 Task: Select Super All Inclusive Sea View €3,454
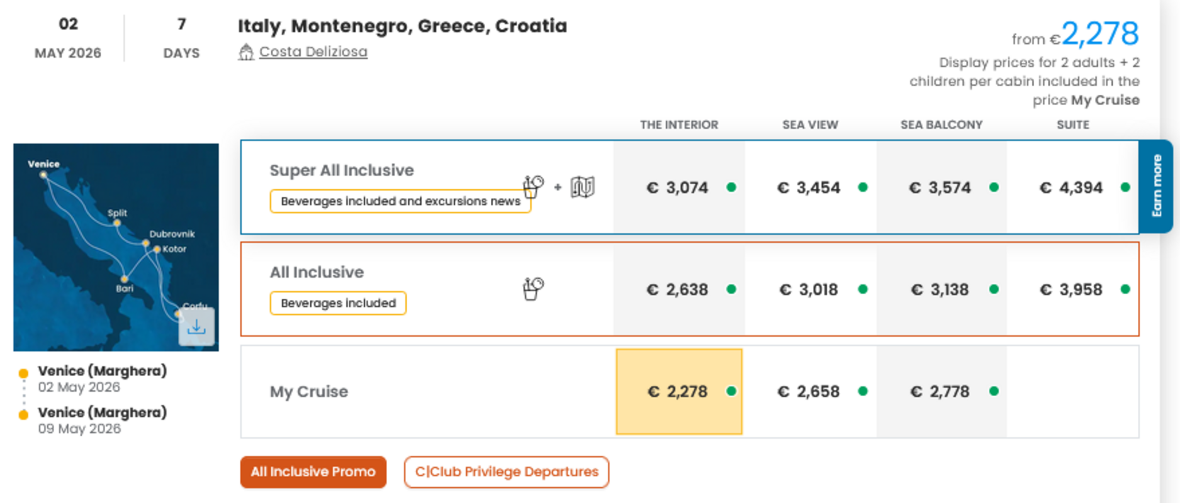[x=809, y=187]
